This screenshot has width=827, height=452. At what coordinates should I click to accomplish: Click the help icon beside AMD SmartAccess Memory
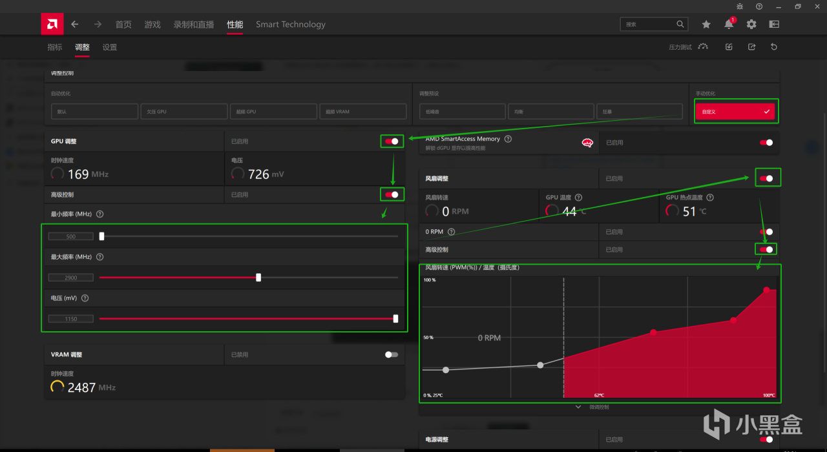[508, 139]
